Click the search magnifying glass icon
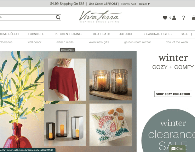195x152 pixels. tap(58, 18)
